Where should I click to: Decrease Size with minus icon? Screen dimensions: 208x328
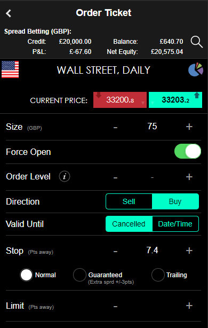click(x=115, y=127)
